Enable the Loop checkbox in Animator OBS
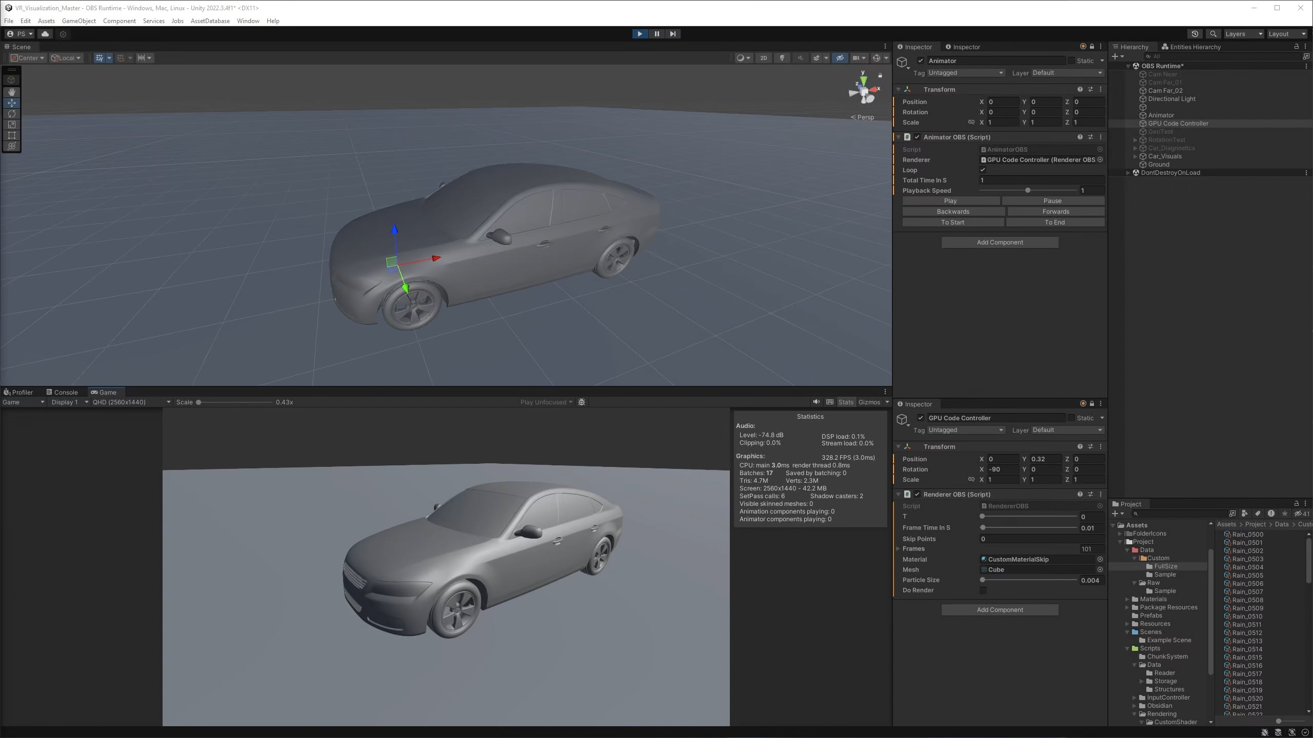This screenshot has width=1313, height=738. click(x=983, y=170)
